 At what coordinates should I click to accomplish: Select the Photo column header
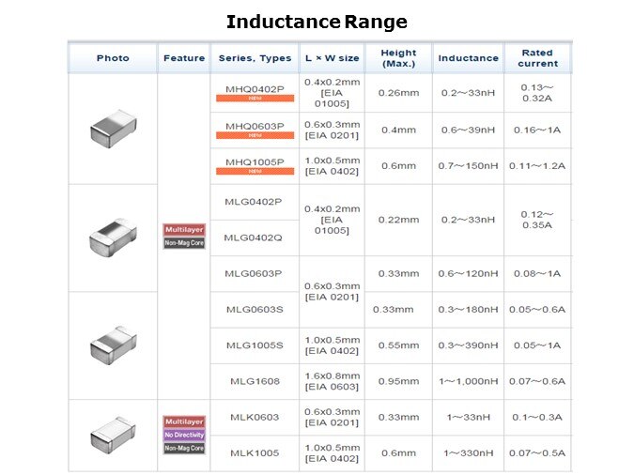[x=113, y=58]
